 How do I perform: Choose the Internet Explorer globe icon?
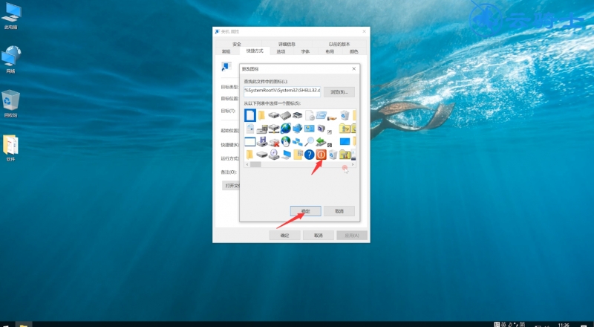[286, 129]
